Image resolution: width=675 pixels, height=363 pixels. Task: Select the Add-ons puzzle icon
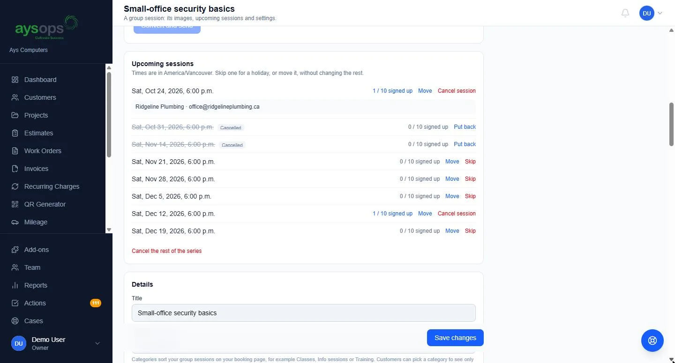[x=15, y=250]
